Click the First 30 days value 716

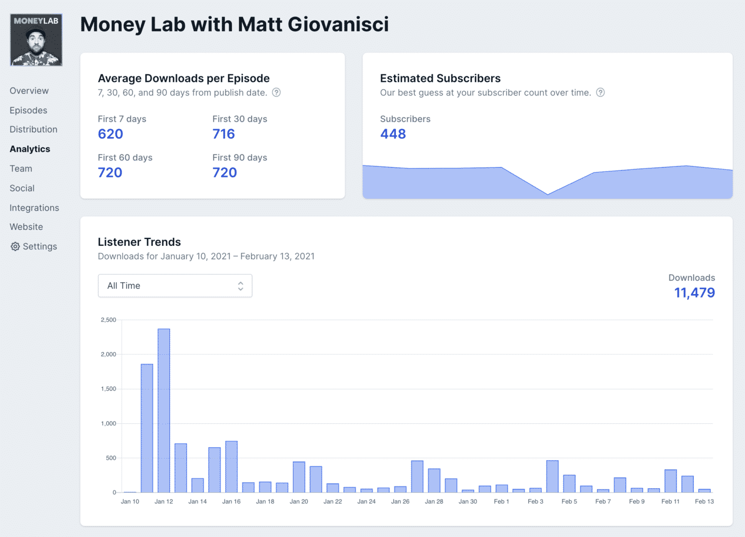coord(224,134)
